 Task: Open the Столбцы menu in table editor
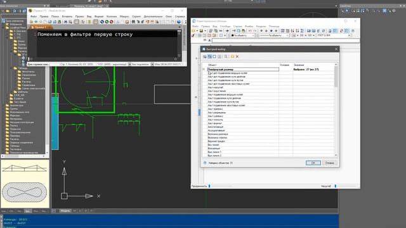(225, 27)
